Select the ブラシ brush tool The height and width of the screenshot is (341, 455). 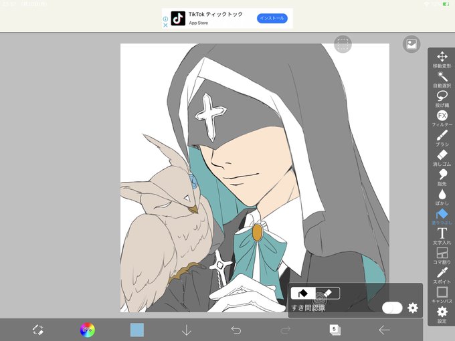(442, 138)
